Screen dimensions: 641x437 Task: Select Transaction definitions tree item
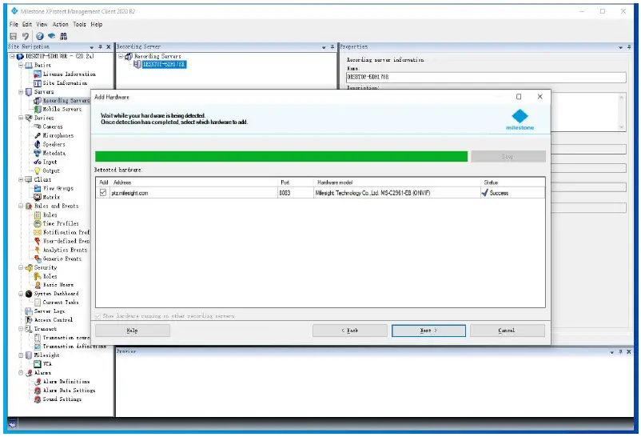[x=74, y=347]
